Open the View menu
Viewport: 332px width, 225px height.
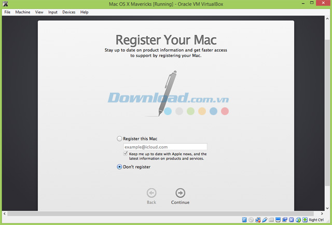[x=39, y=12]
